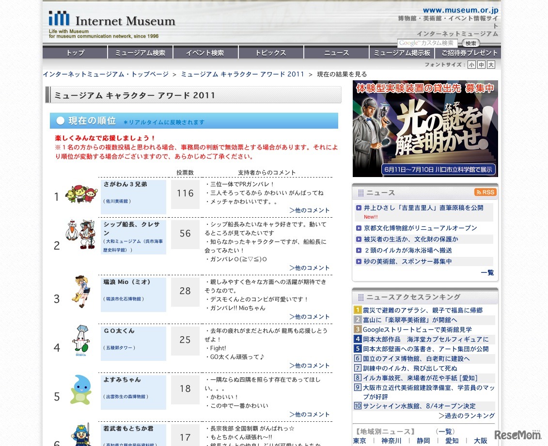Image resolution: width=548 pixels, height=446 pixels.
Task: Go to ミュージアム キャラクター アワード 2011 breadcrumb
Action: pyautogui.click(x=243, y=74)
